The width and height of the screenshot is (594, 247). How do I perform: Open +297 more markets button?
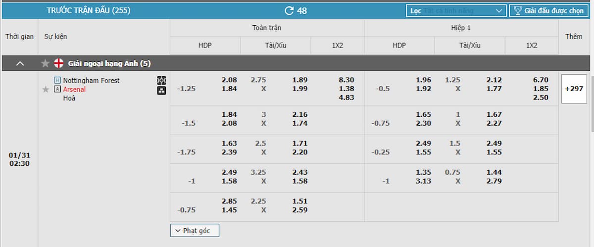pos(574,89)
